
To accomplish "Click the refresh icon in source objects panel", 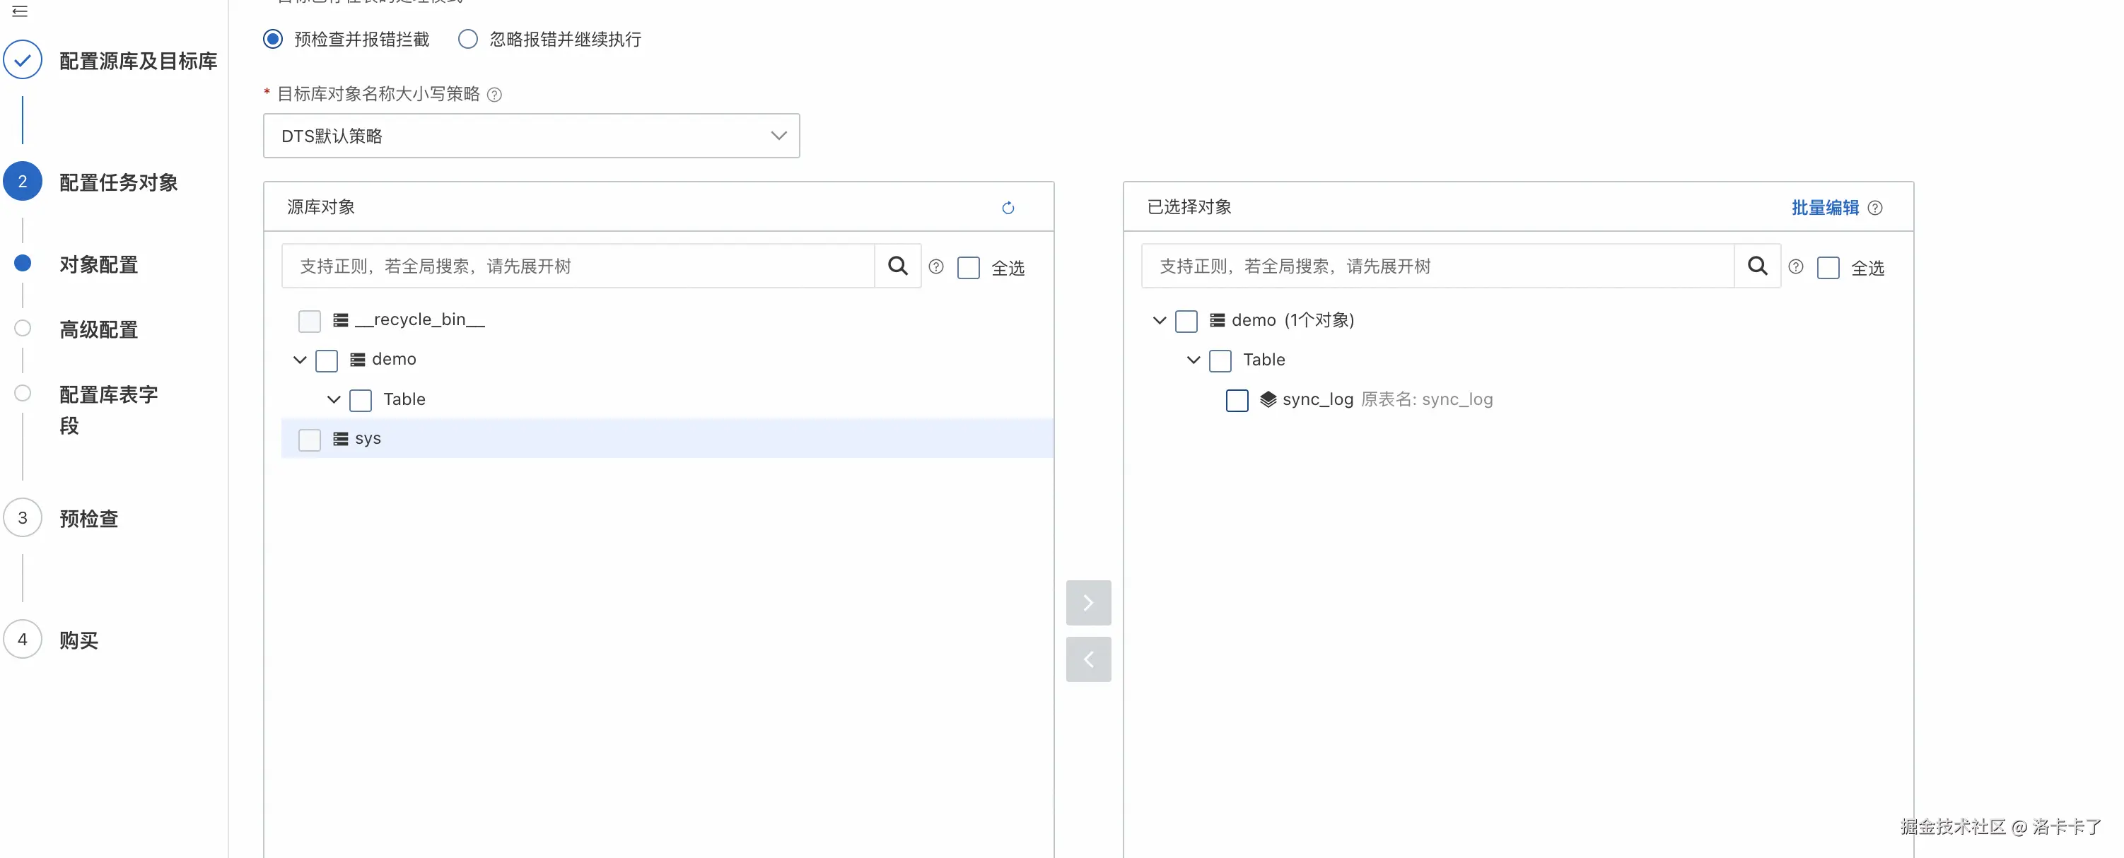I will click(x=1008, y=208).
